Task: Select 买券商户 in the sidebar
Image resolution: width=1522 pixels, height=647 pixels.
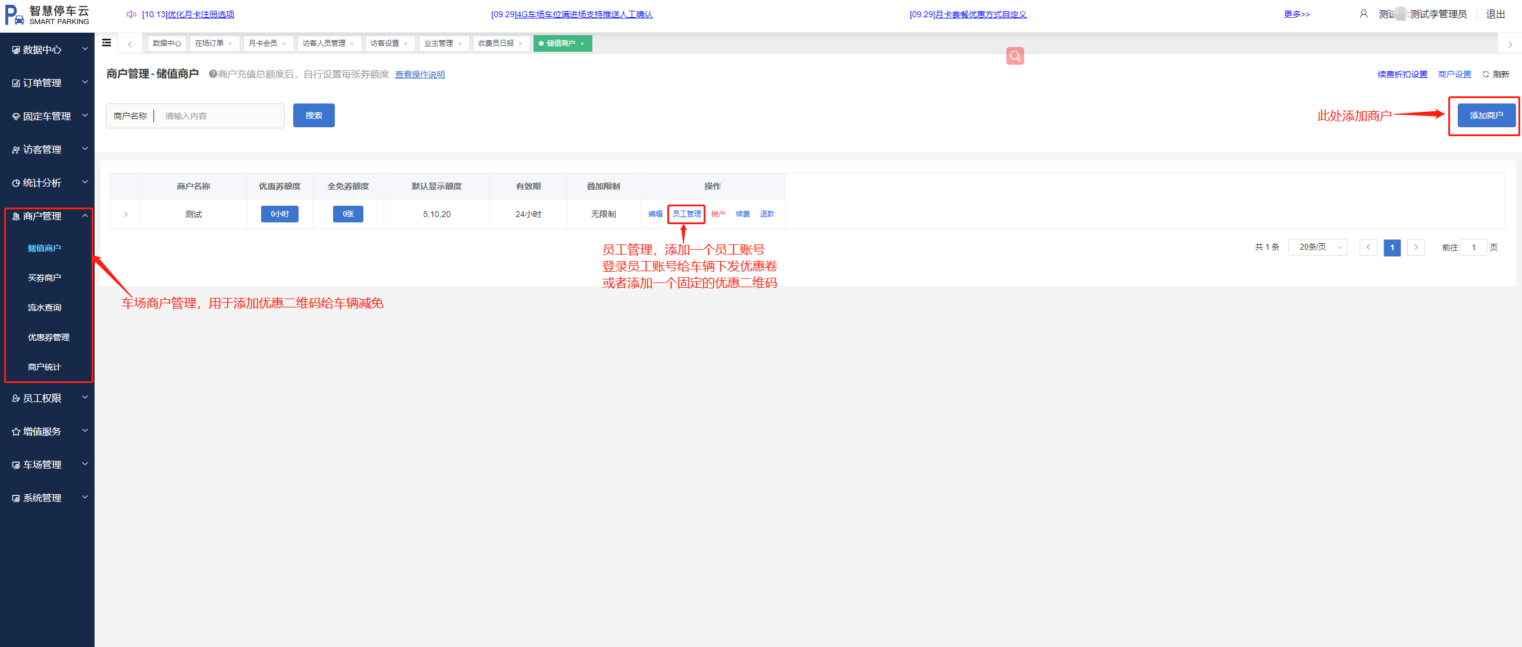Action: 45,278
